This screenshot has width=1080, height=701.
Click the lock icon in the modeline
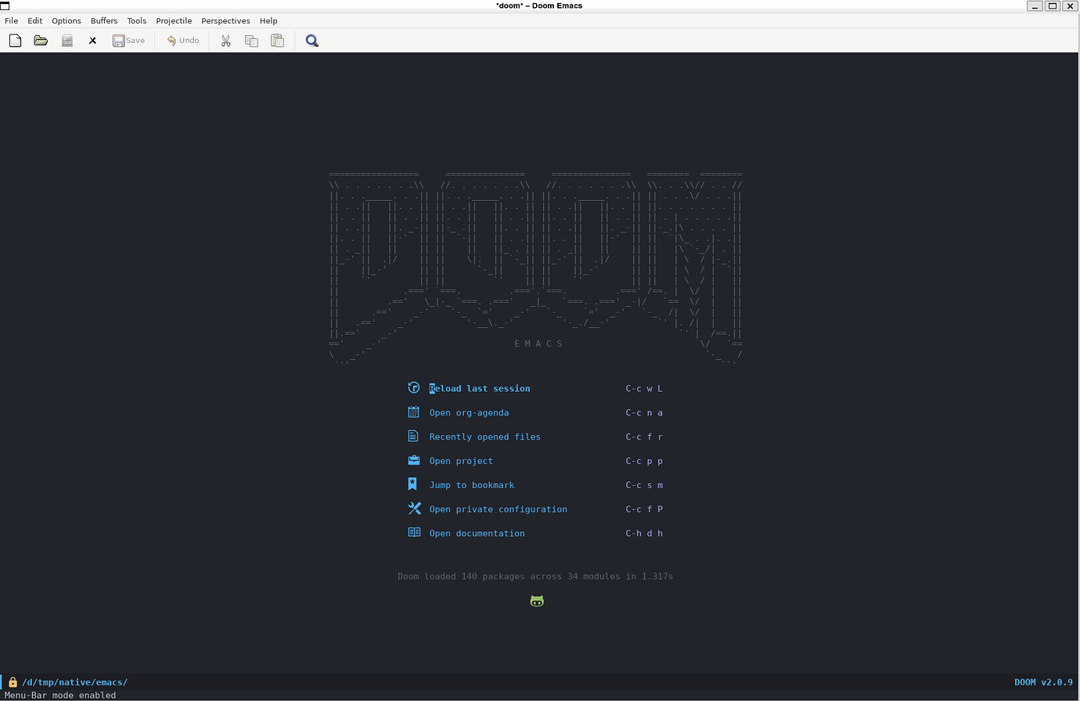click(x=13, y=682)
